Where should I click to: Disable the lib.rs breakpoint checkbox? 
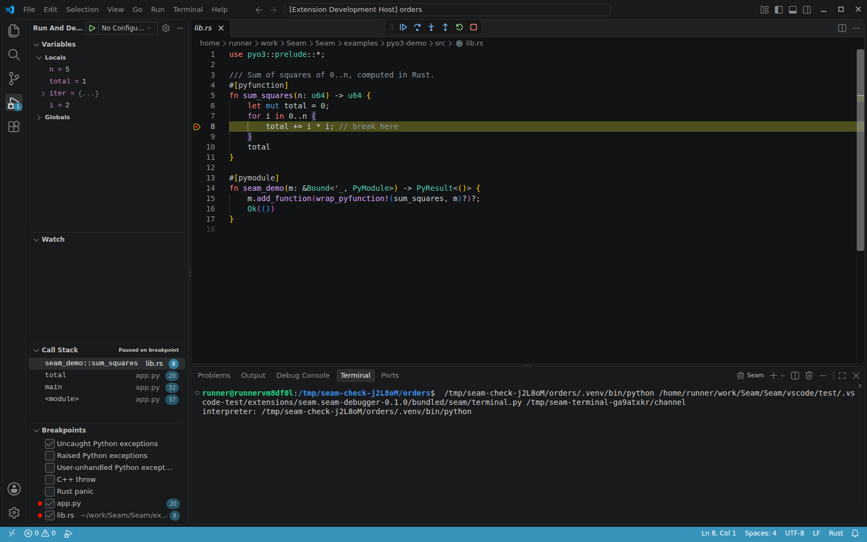(50, 515)
